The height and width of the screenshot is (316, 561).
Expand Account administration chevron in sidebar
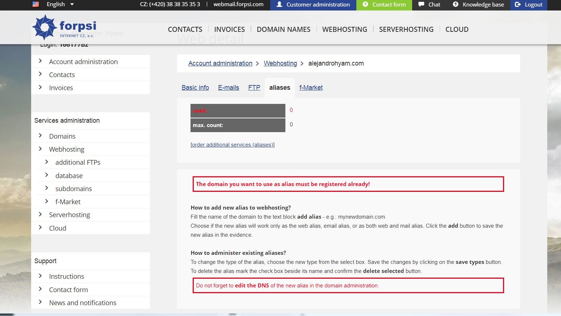40,61
